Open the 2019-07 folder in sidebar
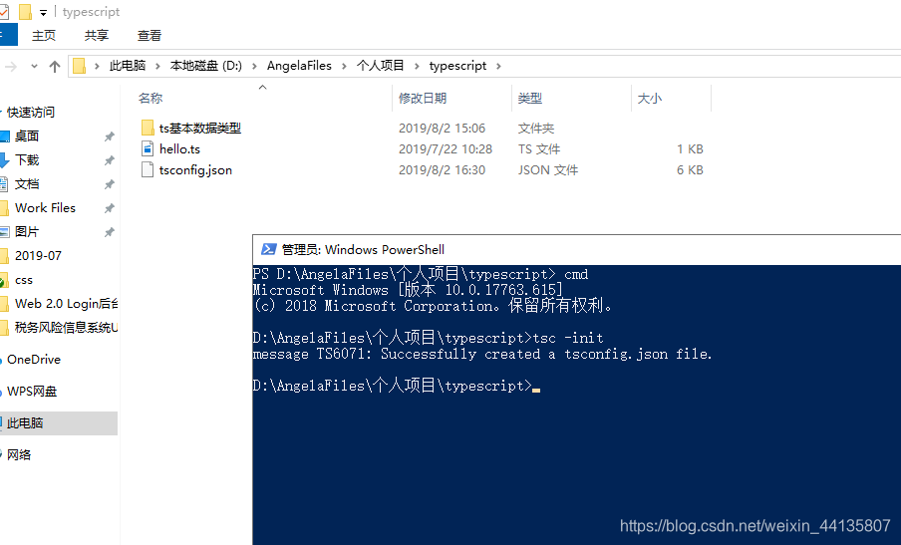901x545 pixels. pyautogui.click(x=38, y=255)
